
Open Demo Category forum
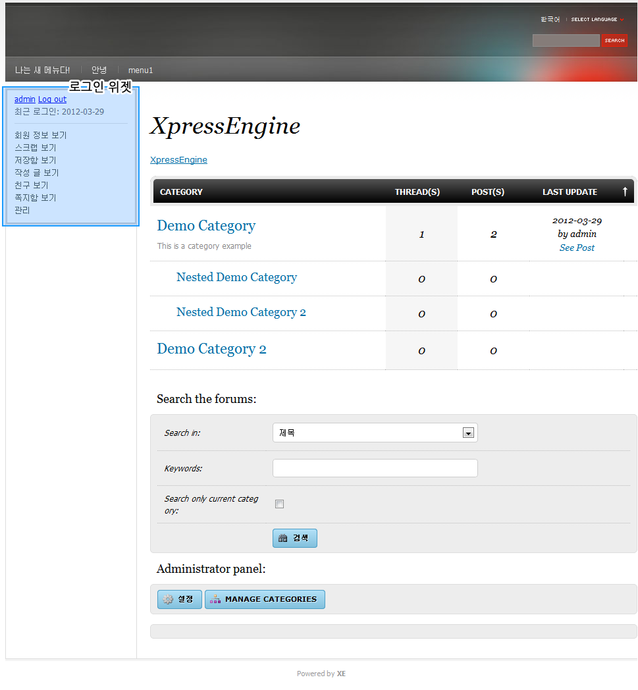(x=206, y=226)
